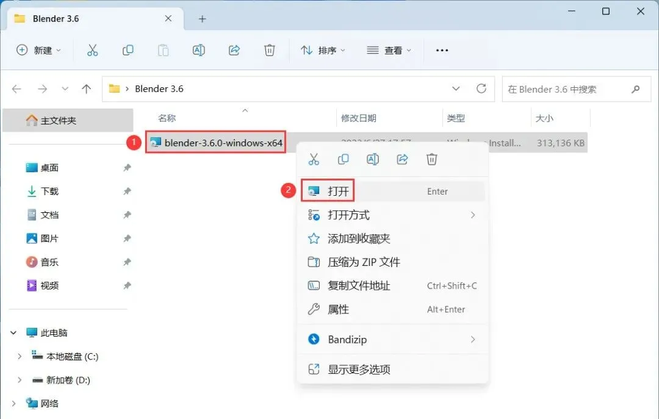This screenshot has height=419, width=659.
Task: Go back with the left arrow
Action: point(16,88)
